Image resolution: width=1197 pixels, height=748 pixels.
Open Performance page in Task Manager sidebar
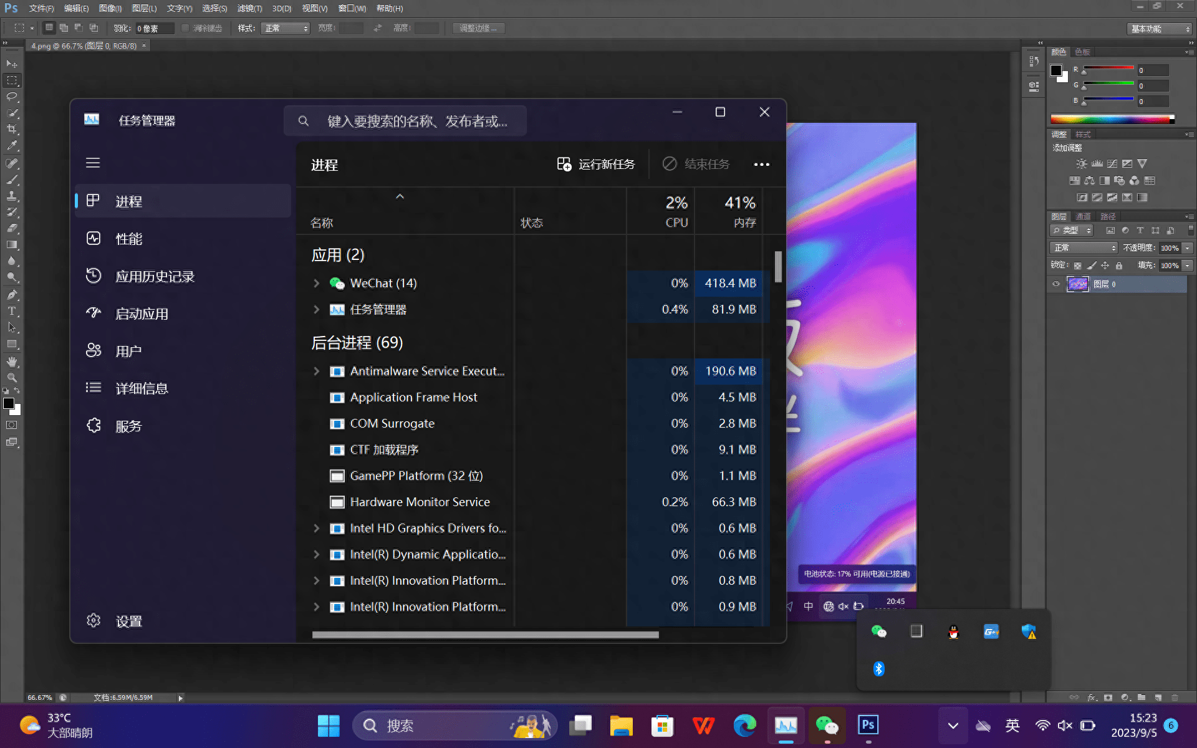(128, 239)
